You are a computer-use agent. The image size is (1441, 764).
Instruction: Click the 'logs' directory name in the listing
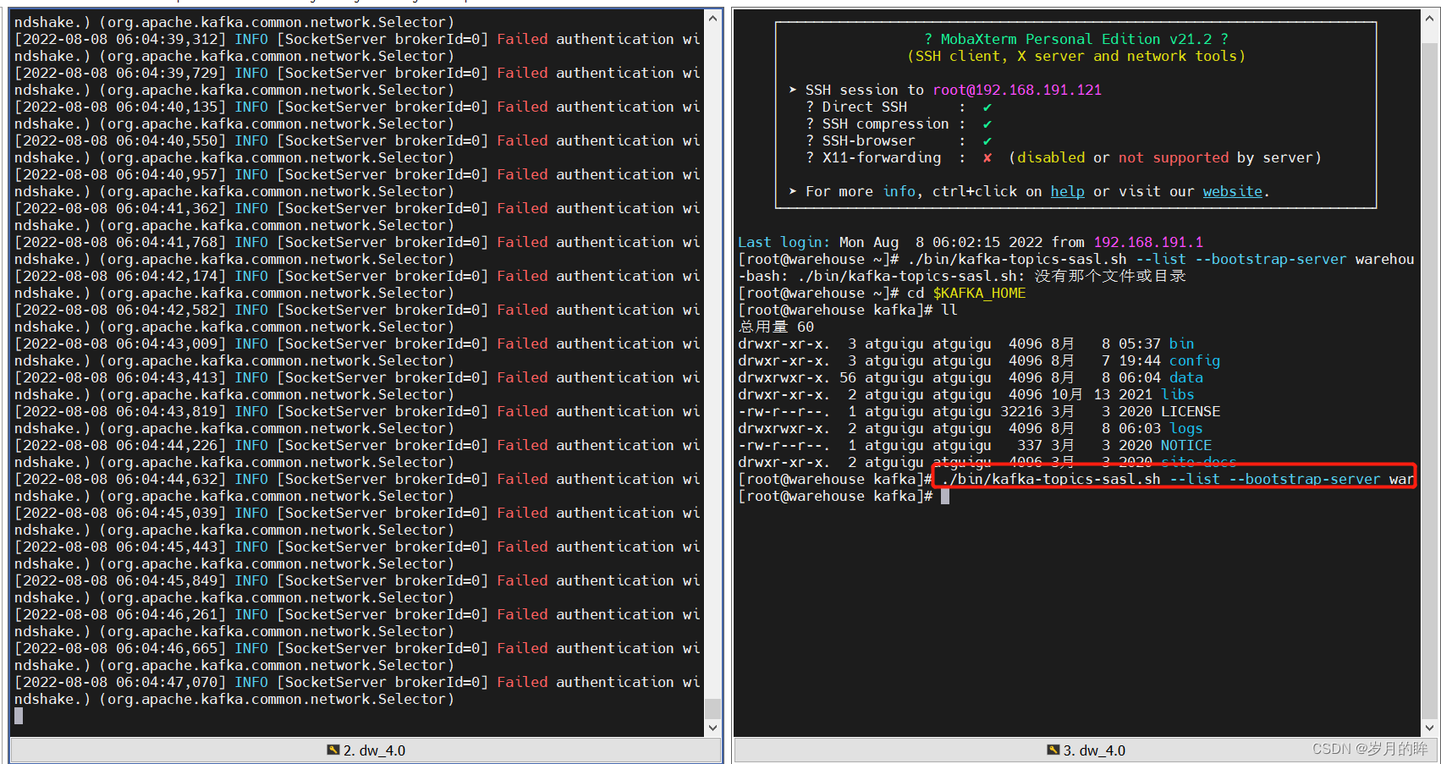click(1186, 428)
